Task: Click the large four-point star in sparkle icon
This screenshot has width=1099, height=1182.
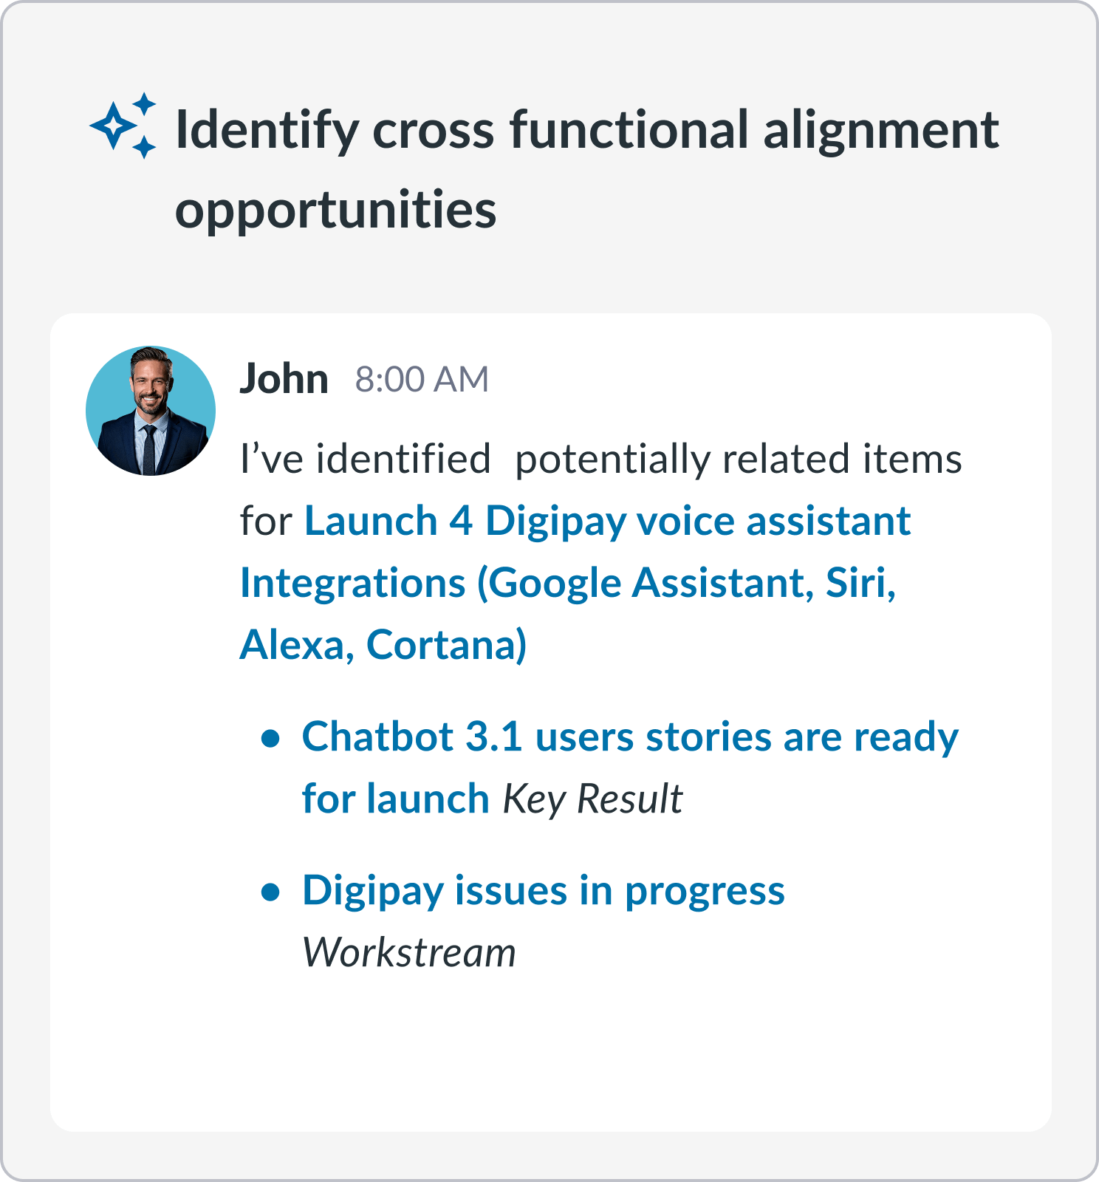Action: 112,126
